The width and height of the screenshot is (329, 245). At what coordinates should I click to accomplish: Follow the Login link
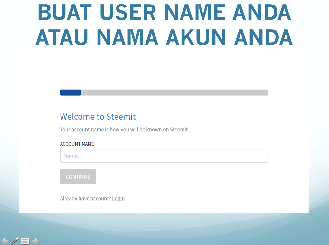pos(118,198)
